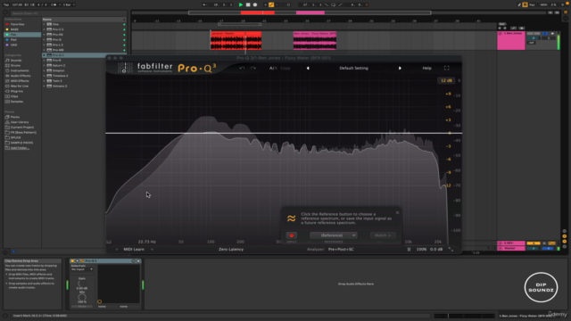The image size is (571, 321).
Task: Select Twin 2 in the browser list
Action: [57, 81]
